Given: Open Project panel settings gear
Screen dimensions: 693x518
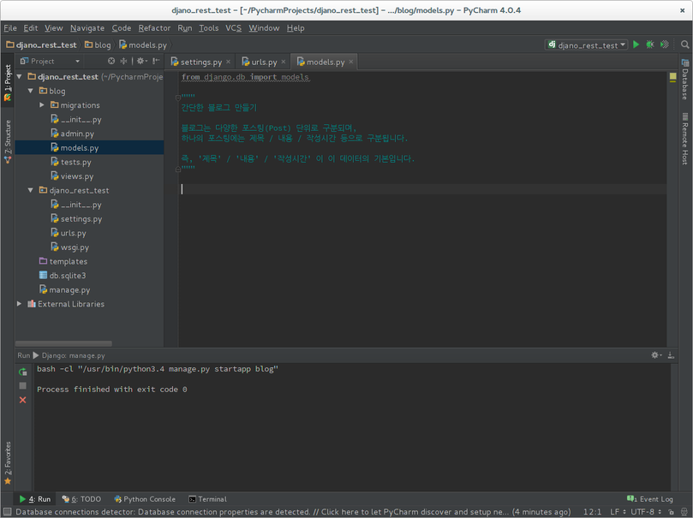Looking at the screenshot, I should 141,61.
